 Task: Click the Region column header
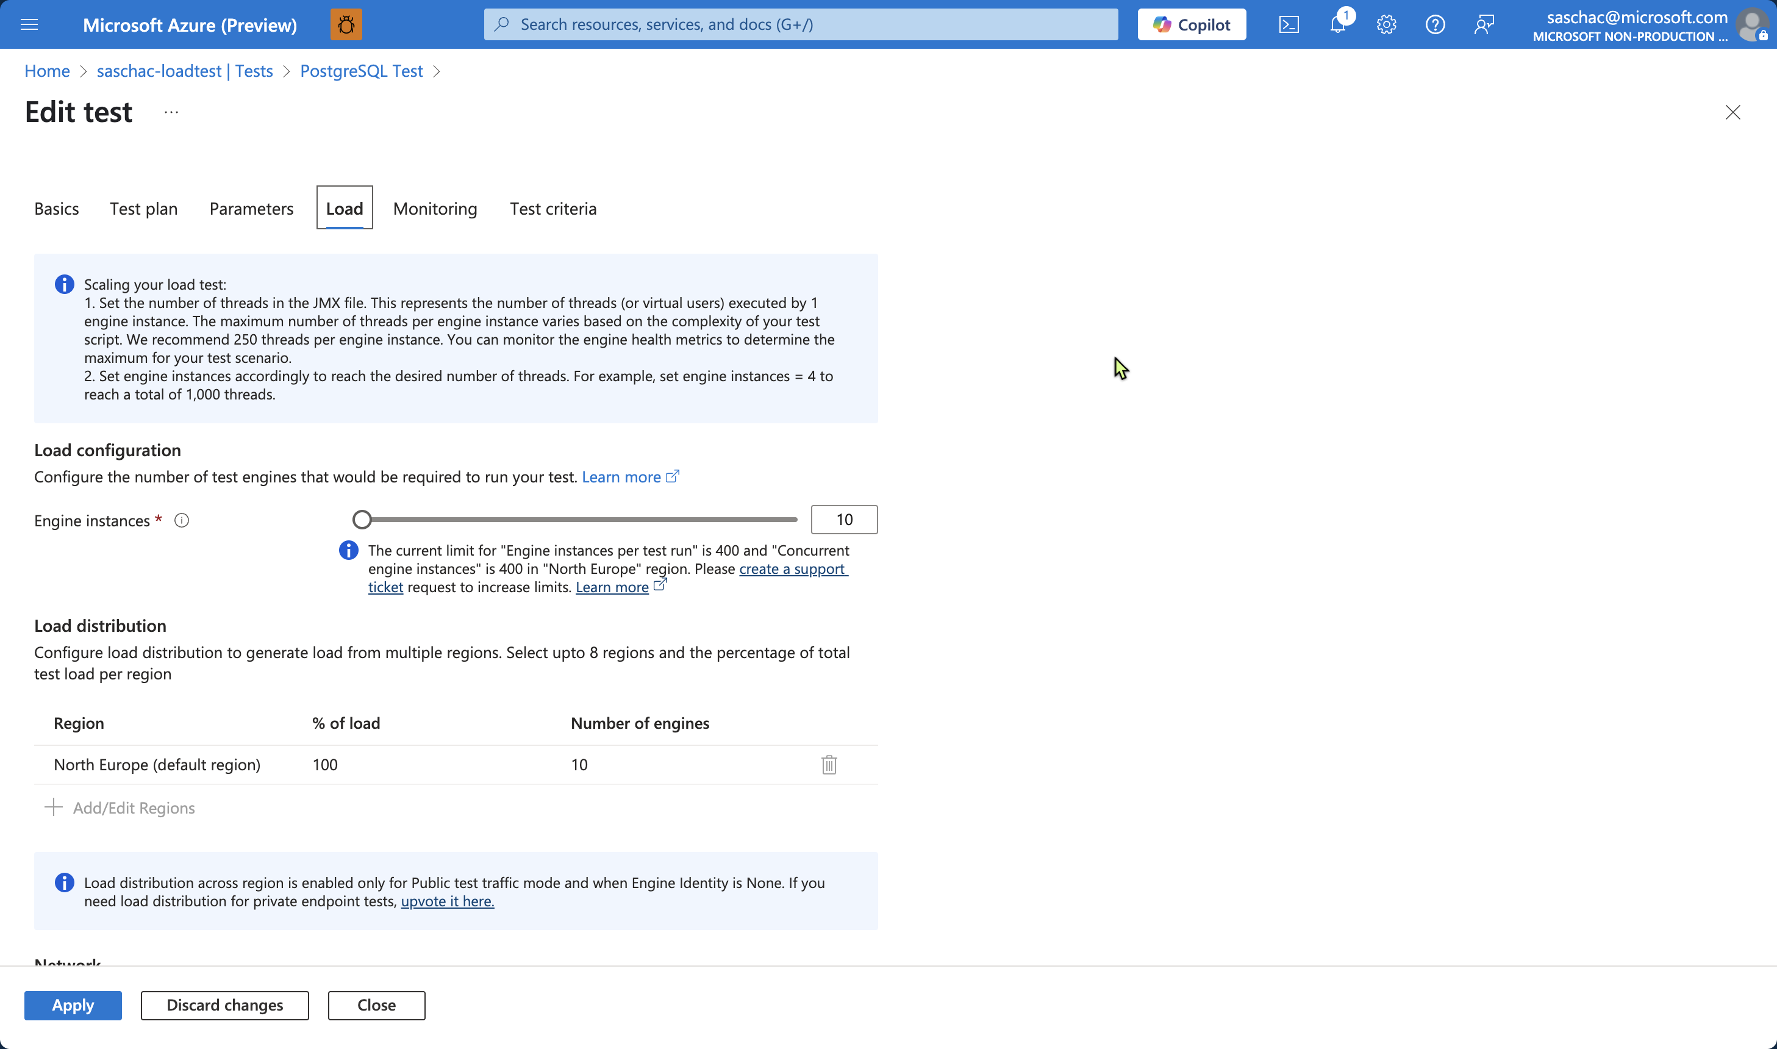pos(79,723)
